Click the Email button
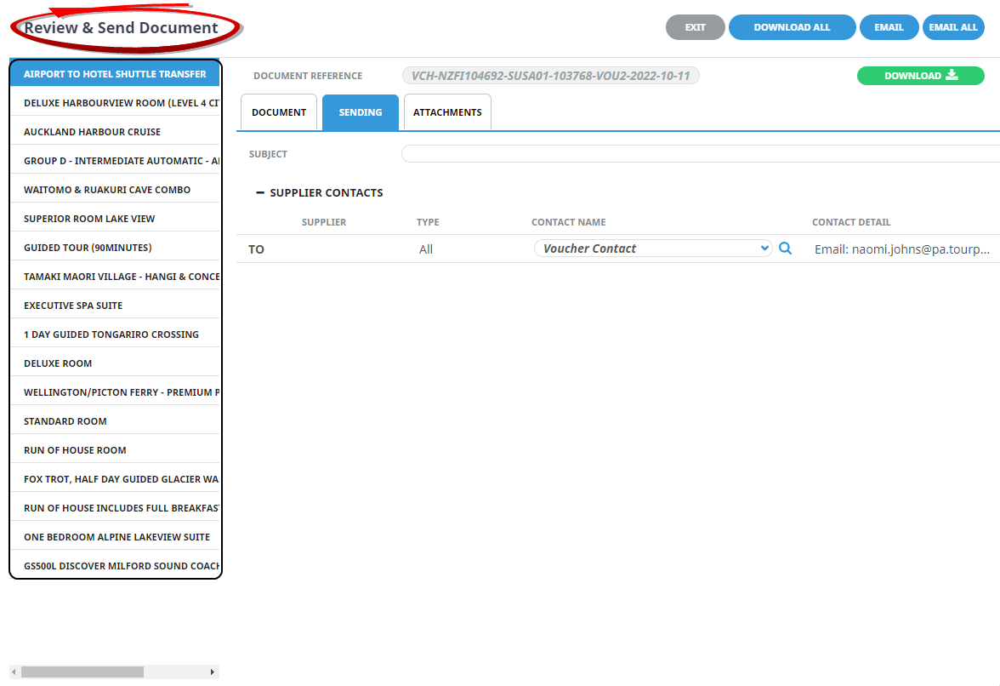Screen dimensions: 1000x686 [889, 27]
